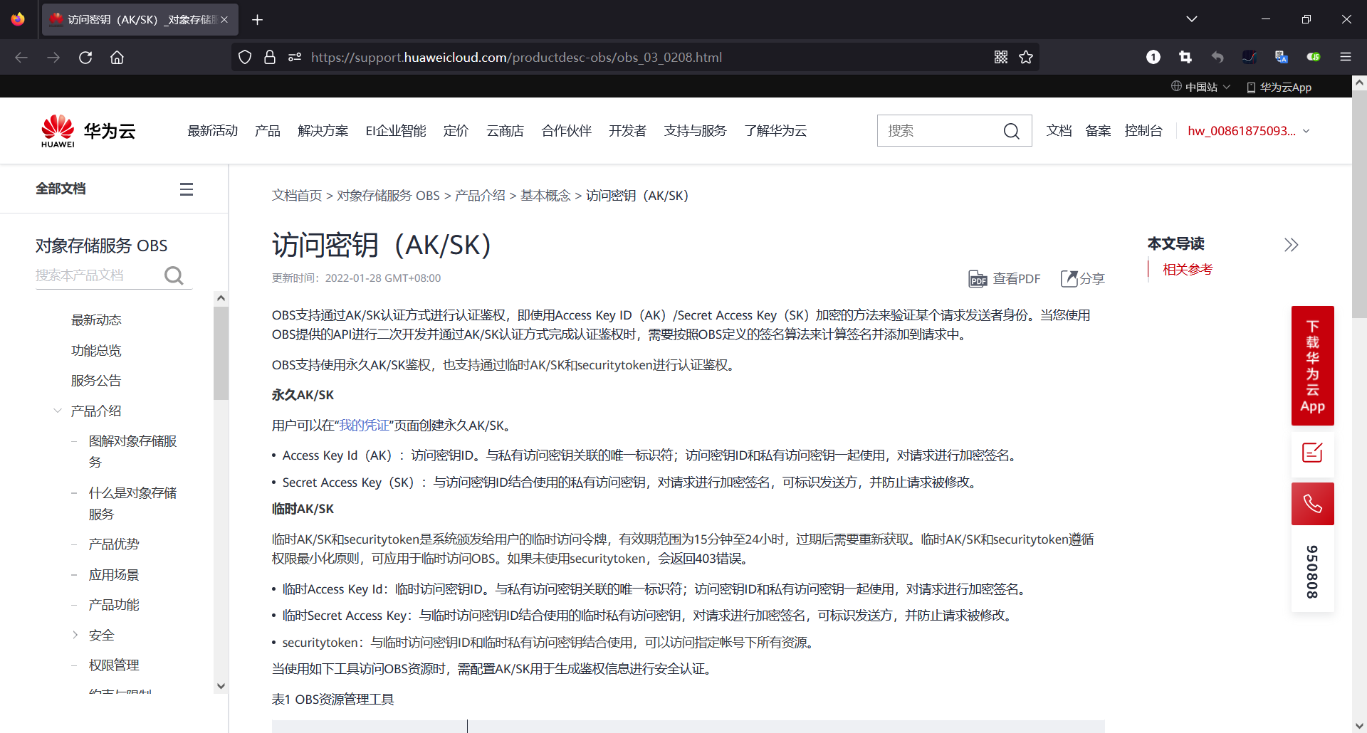Click the translate extension icon
Viewport: 1367px width, 733px height.
1282,57
